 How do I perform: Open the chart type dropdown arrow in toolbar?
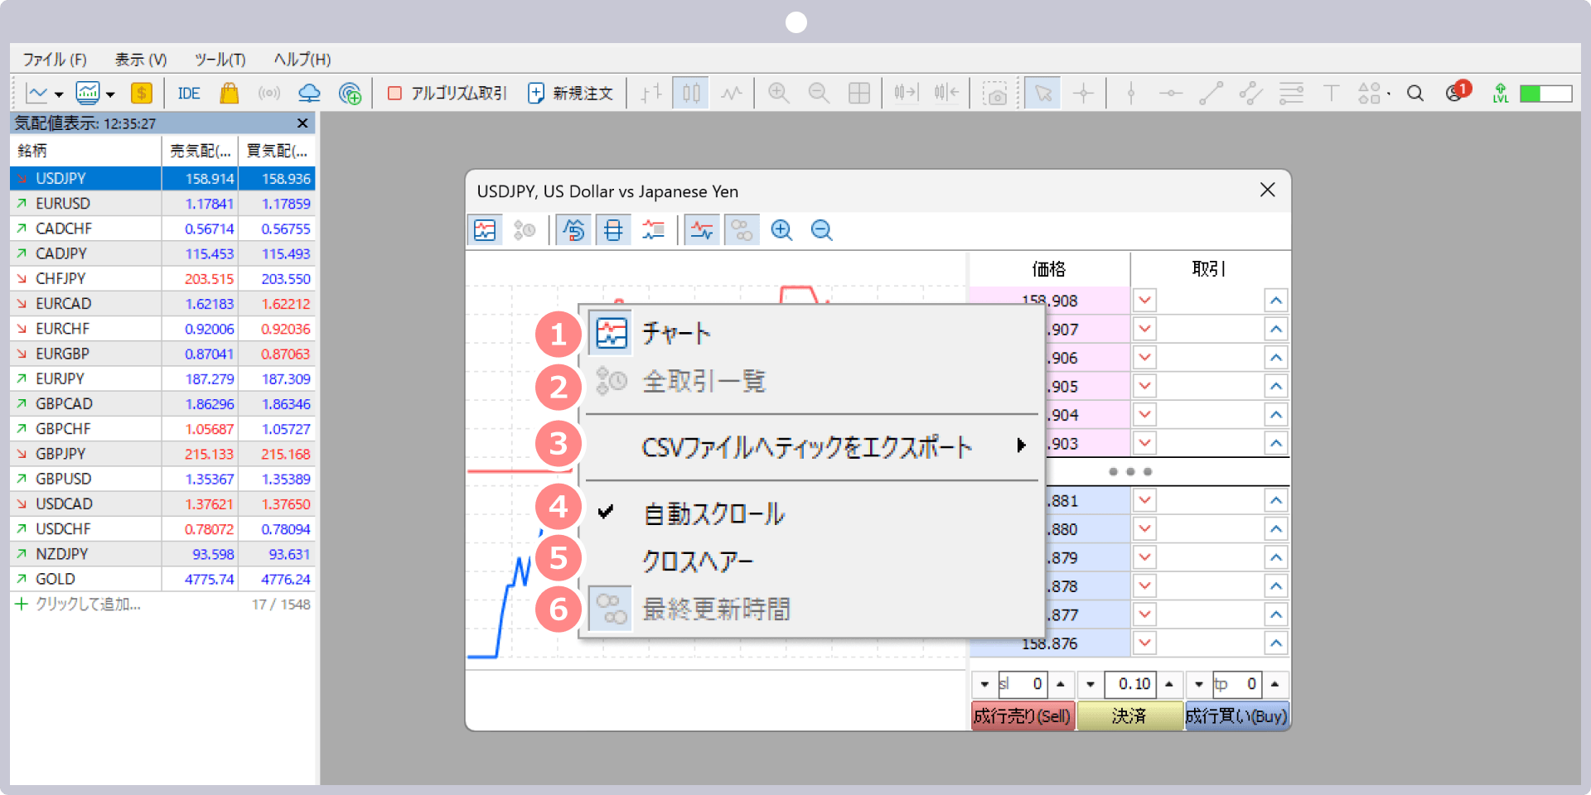pos(58,94)
